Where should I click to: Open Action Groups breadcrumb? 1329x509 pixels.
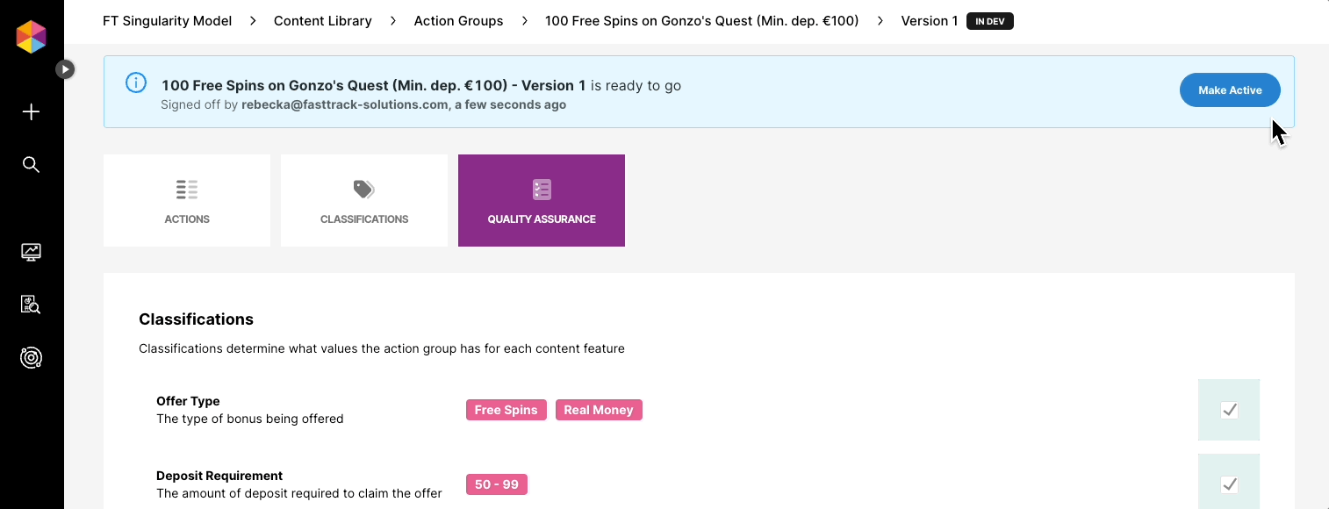pos(459,21)
